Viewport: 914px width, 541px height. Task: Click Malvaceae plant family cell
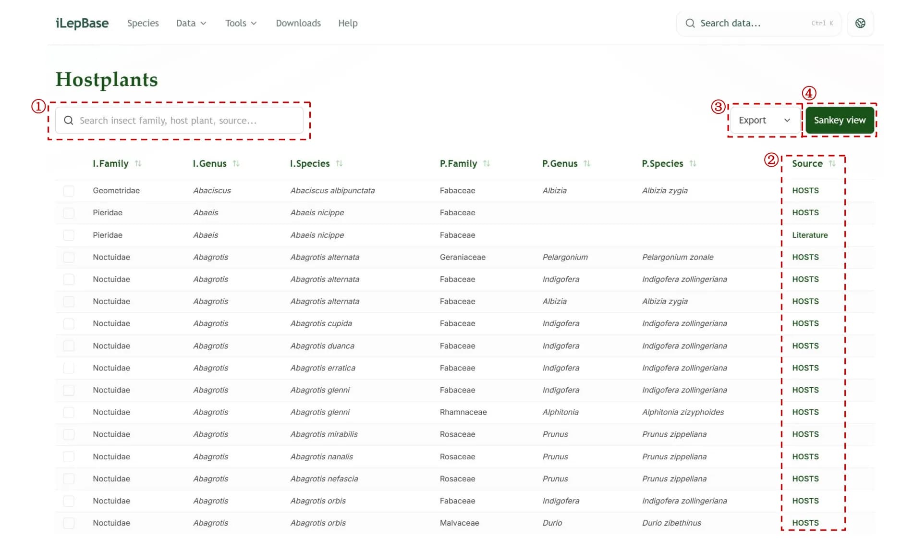click(459, 523)
